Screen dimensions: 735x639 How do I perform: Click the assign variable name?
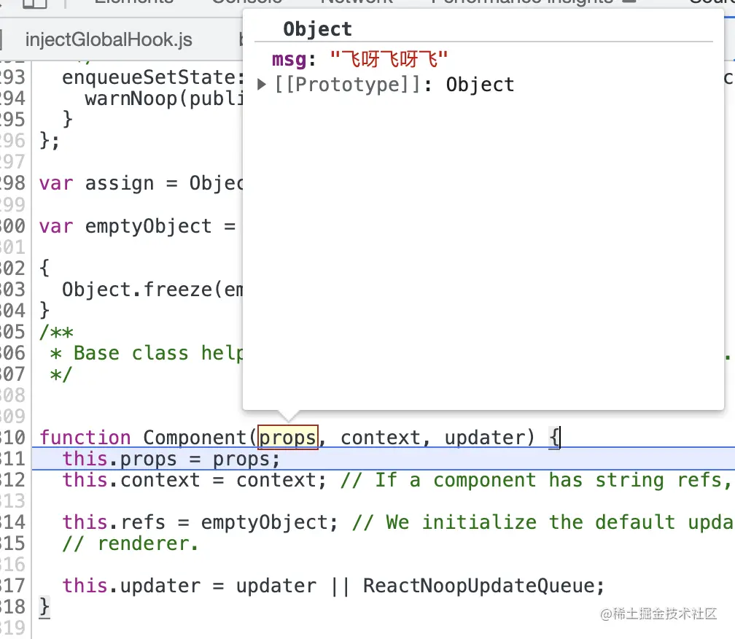pyautogui.click(x=119, y=183)
